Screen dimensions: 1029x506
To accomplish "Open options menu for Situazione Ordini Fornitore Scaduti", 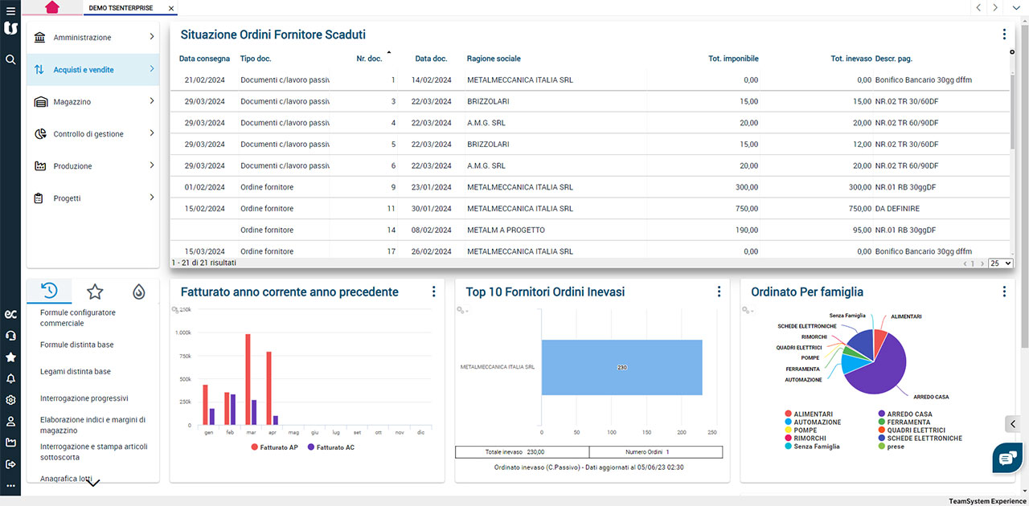I will tap(1004, 35).
